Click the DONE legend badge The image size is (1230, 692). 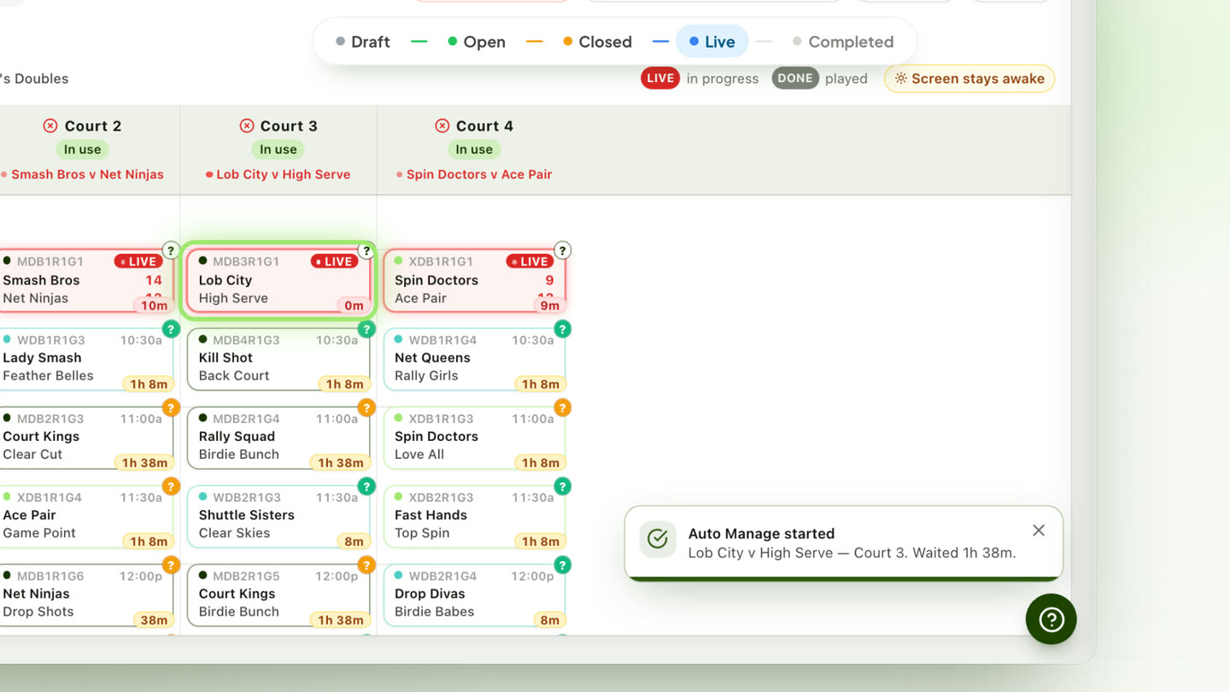click(x=795, y=79)
